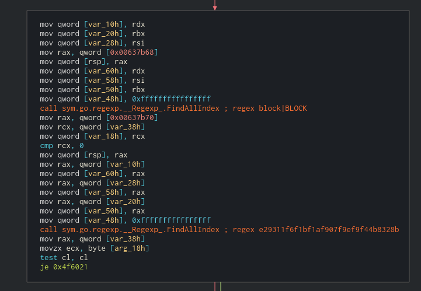Screen dimensions: 421x291
Task: Select the cmp rcx, 0 instruction
Action: point(62,146)
